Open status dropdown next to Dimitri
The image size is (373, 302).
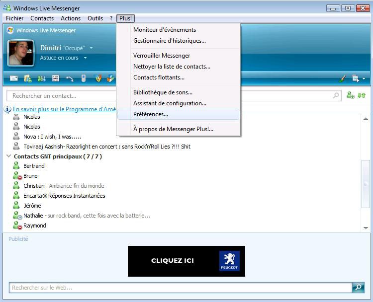(x=91, y=48)
